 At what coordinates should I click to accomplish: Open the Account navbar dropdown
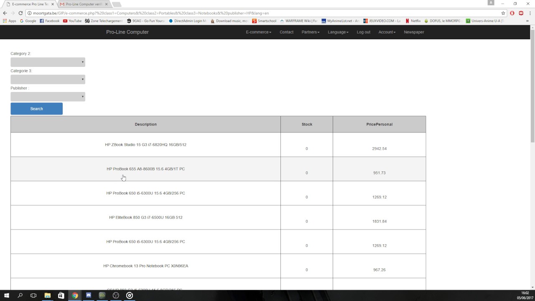[387, 32]
